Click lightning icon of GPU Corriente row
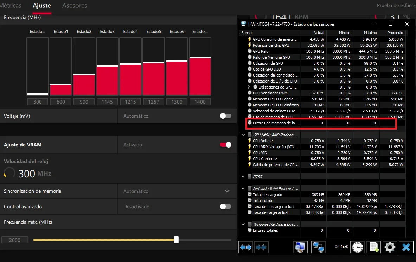Screen dimensions: 416x262 point(249,159)
